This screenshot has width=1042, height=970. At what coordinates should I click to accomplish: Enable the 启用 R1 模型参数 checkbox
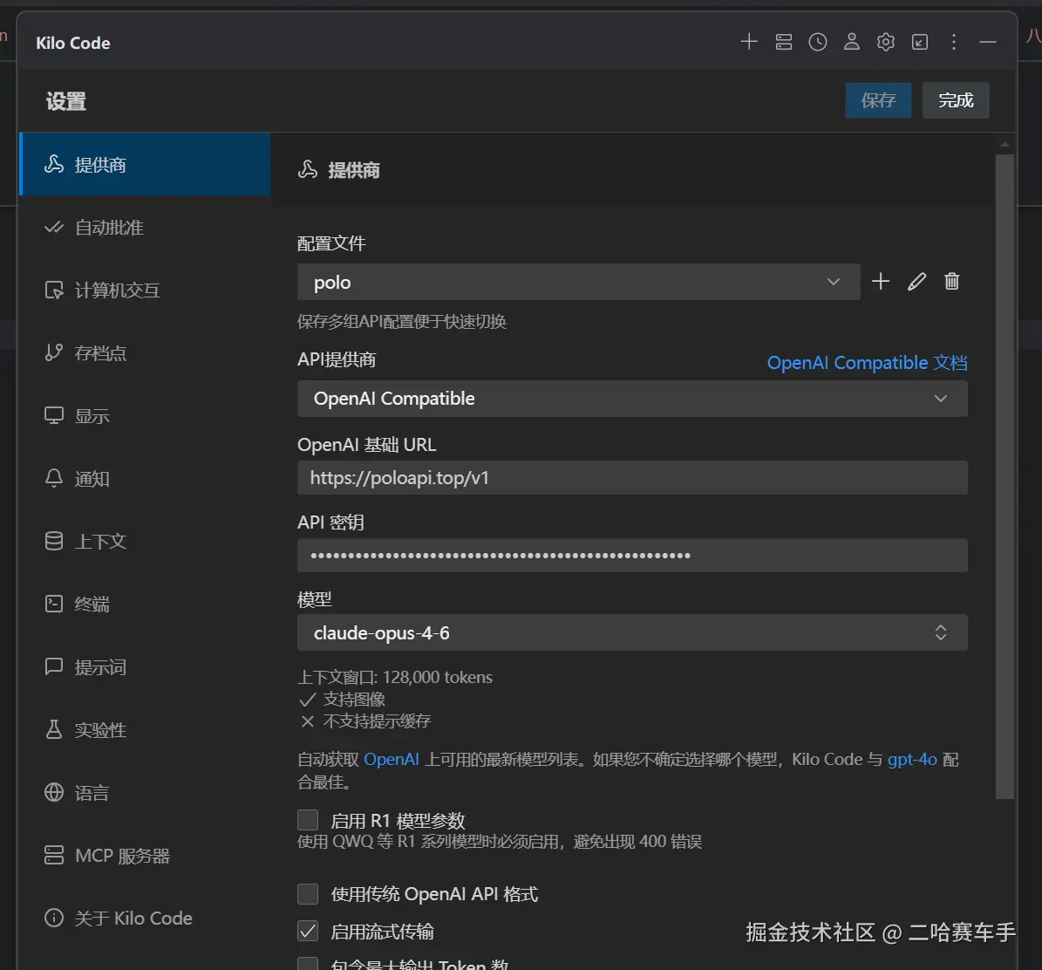pos(308,820)
